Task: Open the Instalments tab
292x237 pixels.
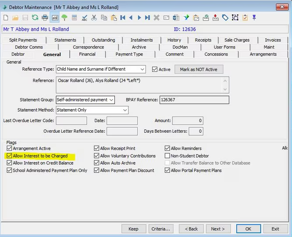Action: [x=142, y=40]
